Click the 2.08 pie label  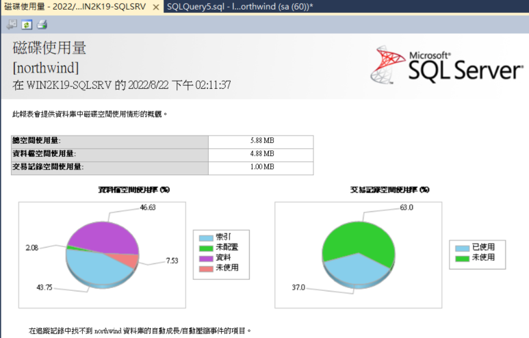[x=32, y=248]
